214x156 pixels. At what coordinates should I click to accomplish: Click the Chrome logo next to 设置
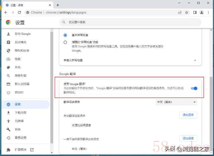[x=8, y=22]
